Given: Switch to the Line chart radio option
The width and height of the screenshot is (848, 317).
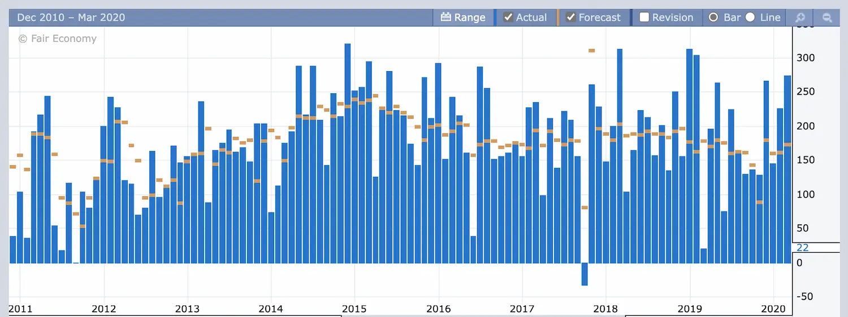Looking at the screenshot, I should (x=750, y=18).
